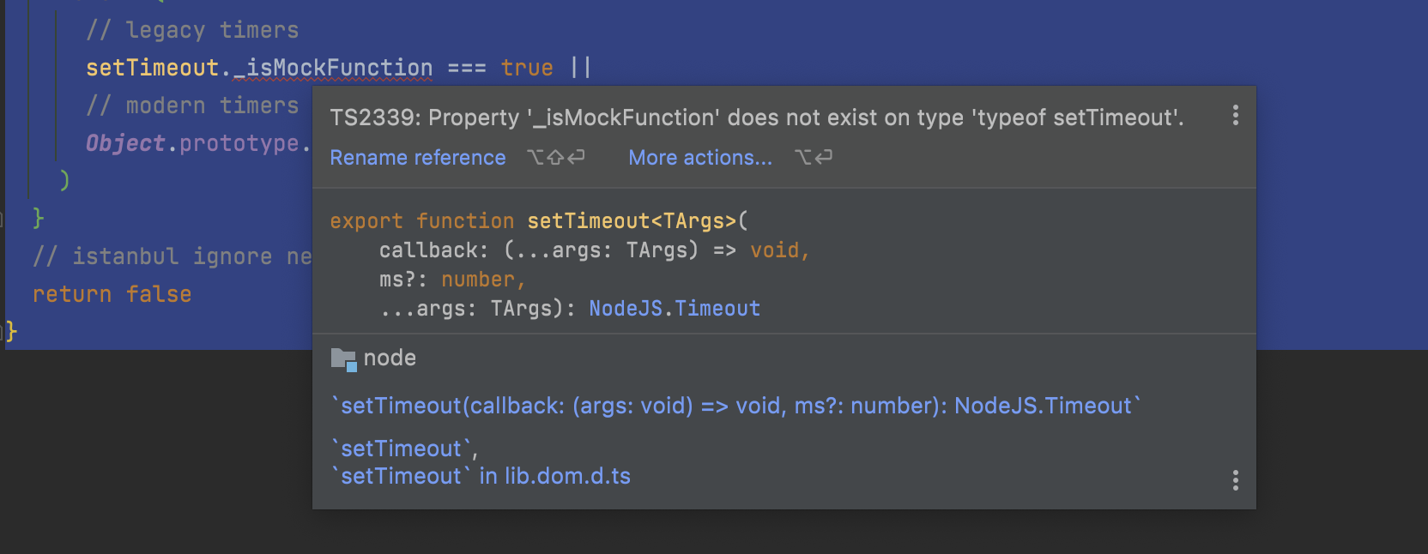Screen dimensions: 1428x554
Task: Click the NodeJS.Timeout return type
Action: pyautogui.click(x=675, y=308)
